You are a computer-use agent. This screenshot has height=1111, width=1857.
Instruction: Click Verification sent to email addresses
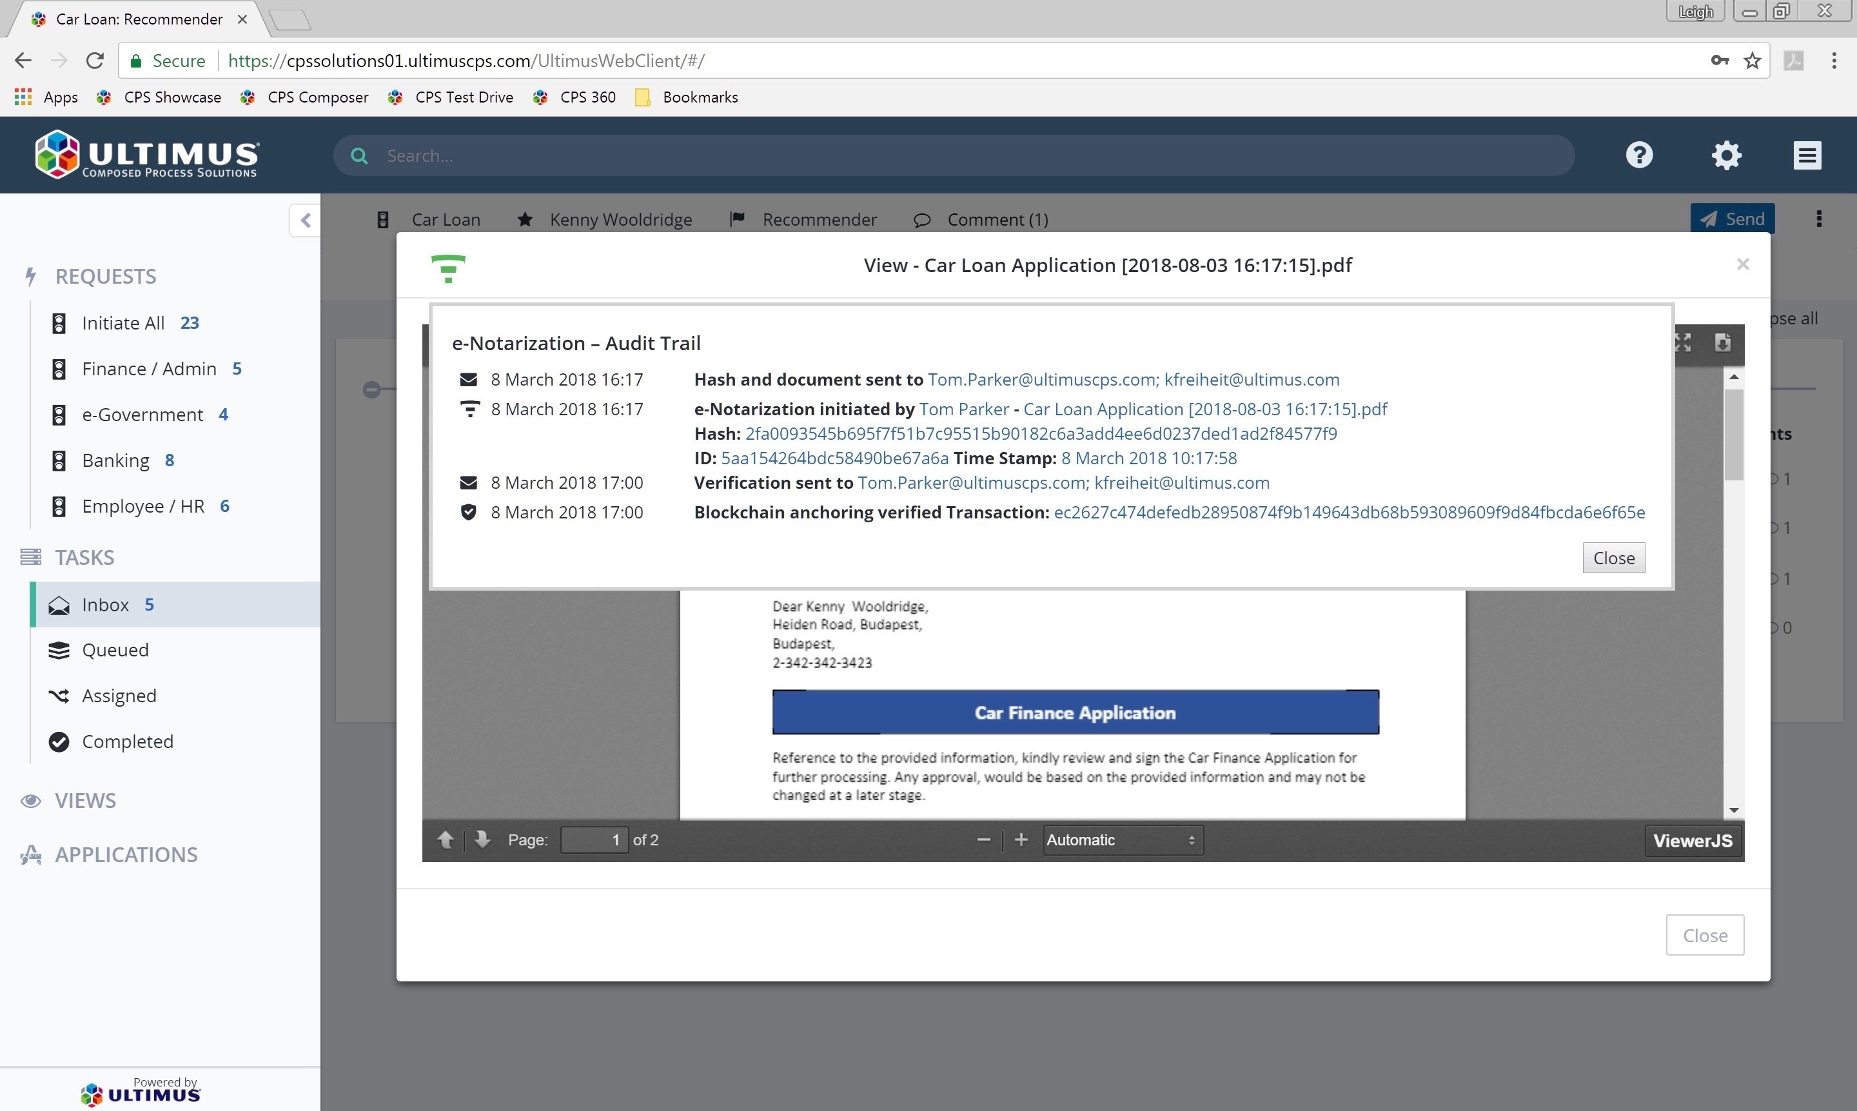pyautogui.click(x=1063, y=483)
